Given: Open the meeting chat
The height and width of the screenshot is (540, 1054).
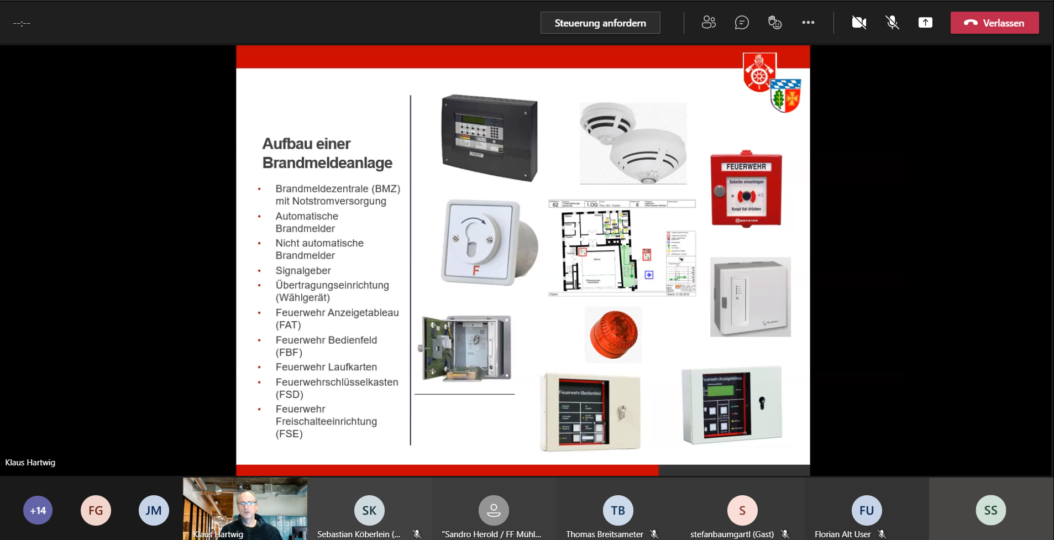Looking at the screenshot, I should (742, 23).
